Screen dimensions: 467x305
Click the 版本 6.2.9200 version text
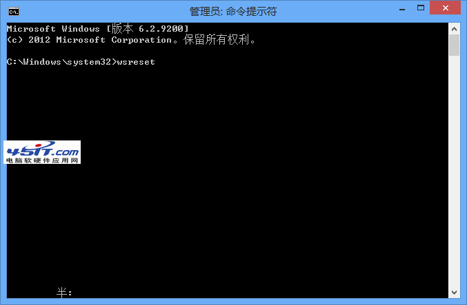(148, 28)
